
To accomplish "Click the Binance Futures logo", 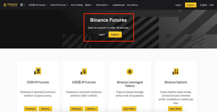I will click(10, 5).
